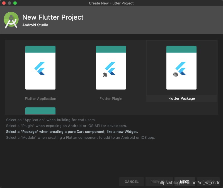
Task: Select the Flutter Package template icon
Action: tap(181, 67)
